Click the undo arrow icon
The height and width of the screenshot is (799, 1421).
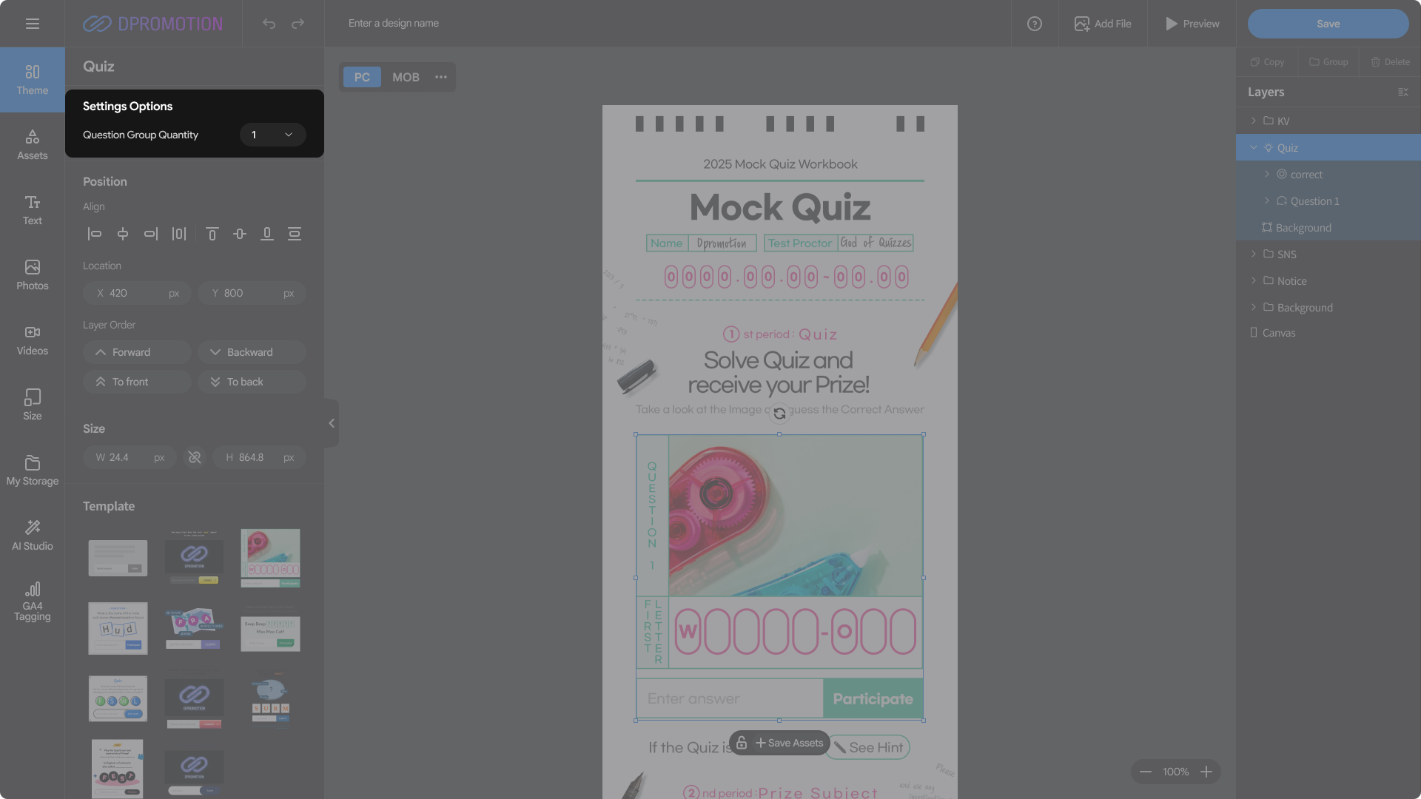point(269,24)
